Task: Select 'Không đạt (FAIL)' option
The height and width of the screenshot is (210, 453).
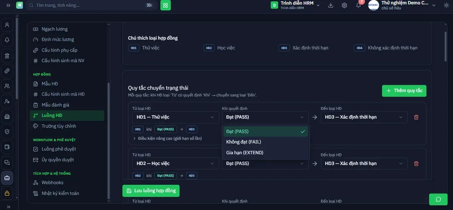Action: (266, 142)
